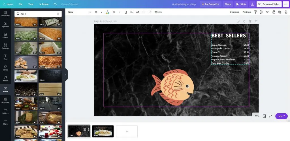The width and height of the screenshot is (290, 141).
Task: Go back to Home
Action: coord(8,4)
